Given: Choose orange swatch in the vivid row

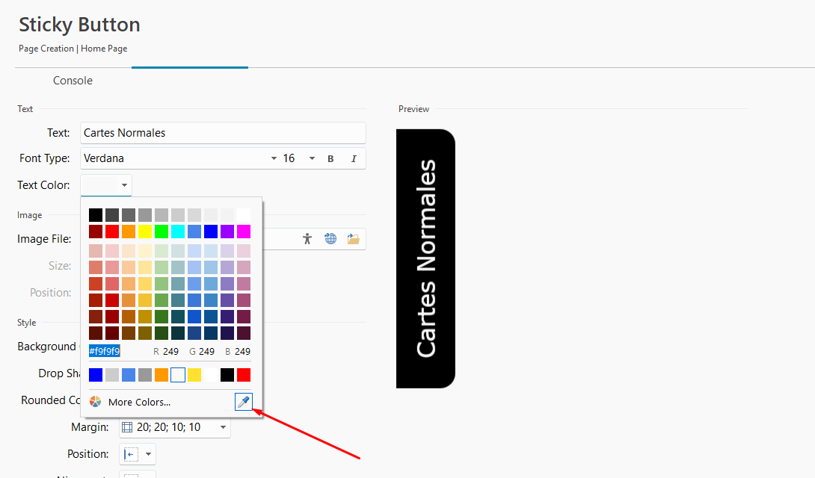Looking at the screenshot, I should (x=129, y=232).
